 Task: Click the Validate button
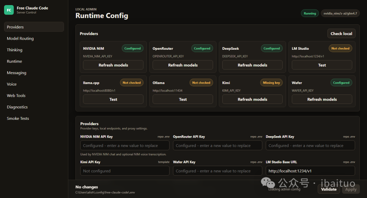click(329, 189)
